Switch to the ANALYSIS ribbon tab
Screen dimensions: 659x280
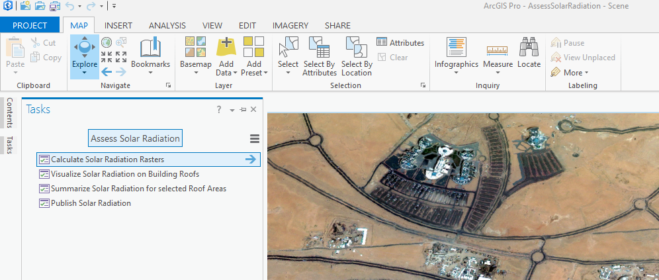click(167, 25)
